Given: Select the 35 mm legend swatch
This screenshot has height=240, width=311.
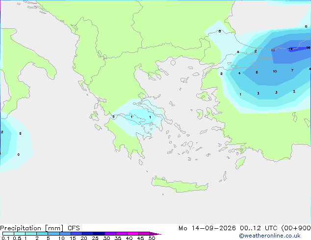Looking at the screenshot, I should click(121, 234).
